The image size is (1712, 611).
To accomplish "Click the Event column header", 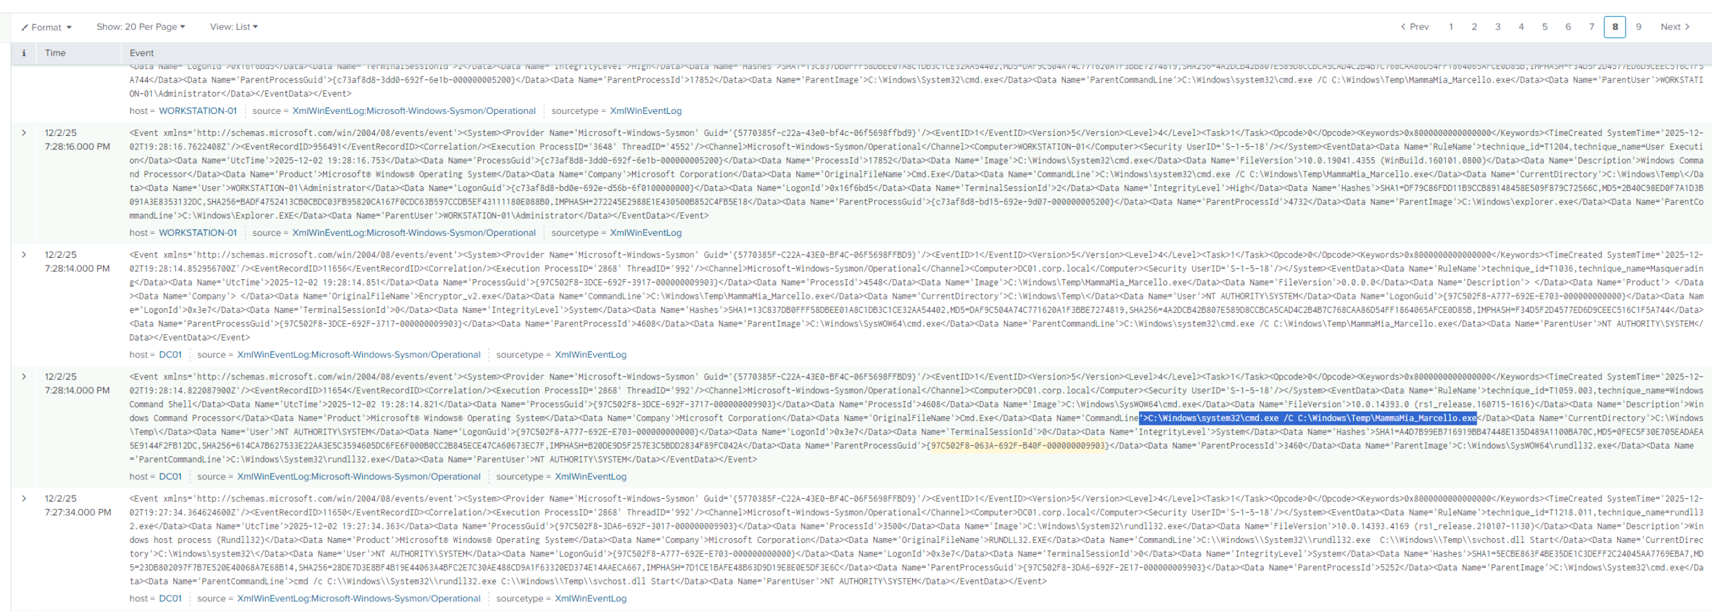I will tap(142, 53).
